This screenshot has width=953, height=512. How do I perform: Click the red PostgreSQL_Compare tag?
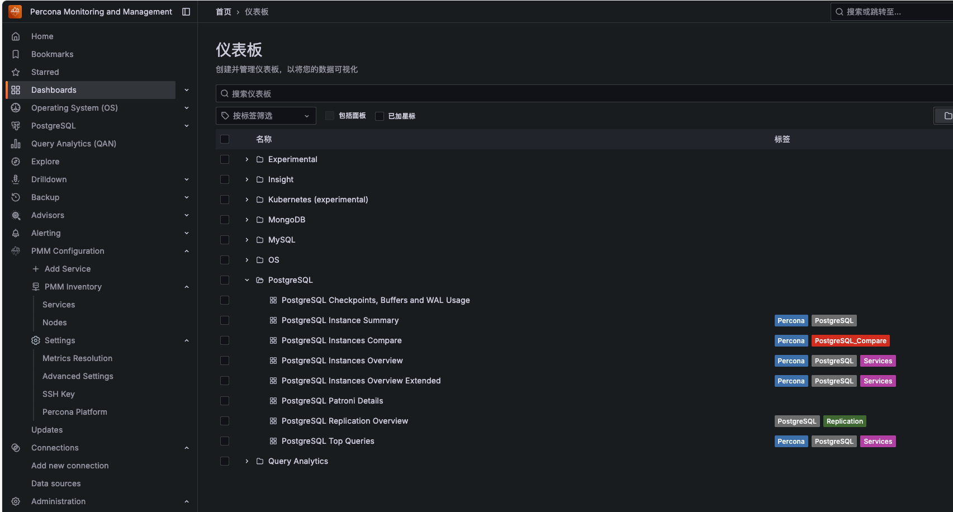[x=850, y=341]
